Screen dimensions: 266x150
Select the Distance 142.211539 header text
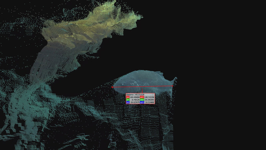click(135, 95)
